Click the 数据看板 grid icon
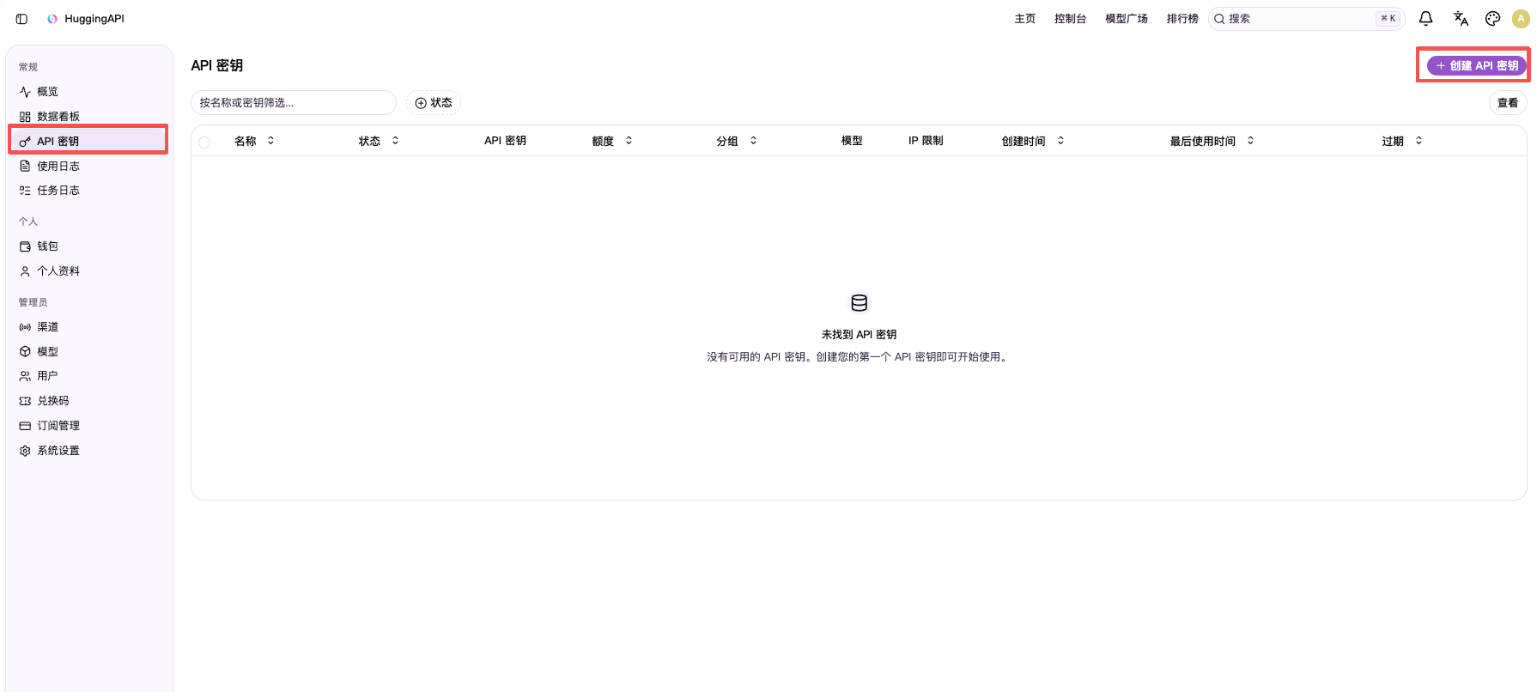Viewport: 1537px width, 692px height. click(25, 117)
